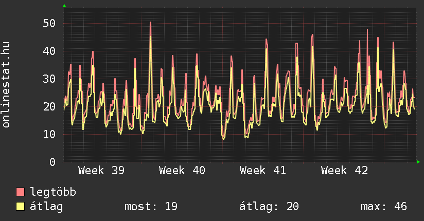
Task: Click the yellow átlag legend swatch
Action: (x=21, y=207)
